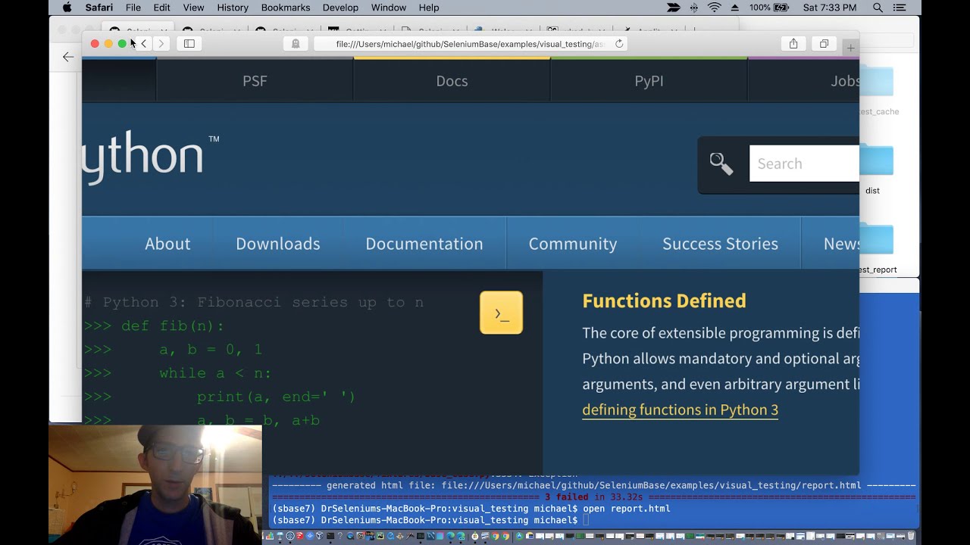Click the 'print(a, end=' ')' code line
Screen dimensions: 970x545
pyautogui.click(x=276, y=397)
